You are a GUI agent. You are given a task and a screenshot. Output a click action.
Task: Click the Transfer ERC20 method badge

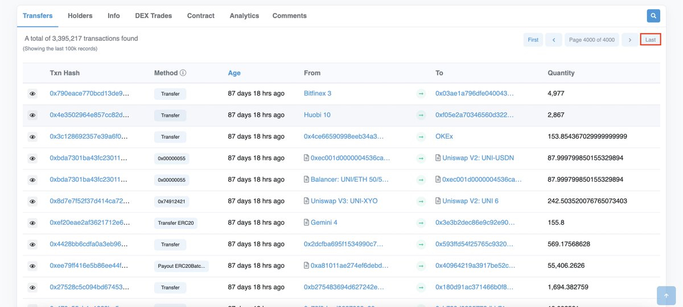pos(177,223)
